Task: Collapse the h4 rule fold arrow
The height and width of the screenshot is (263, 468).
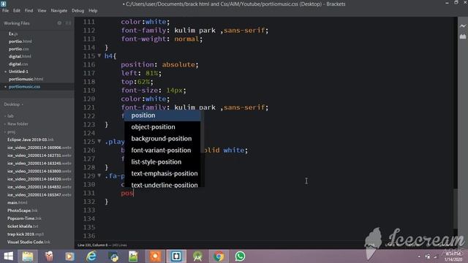Action: pyautogui.click(x=99, y=56)
